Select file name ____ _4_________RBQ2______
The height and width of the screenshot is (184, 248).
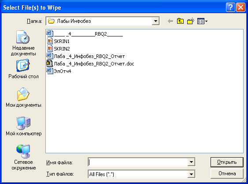click(x=89, y=34)
